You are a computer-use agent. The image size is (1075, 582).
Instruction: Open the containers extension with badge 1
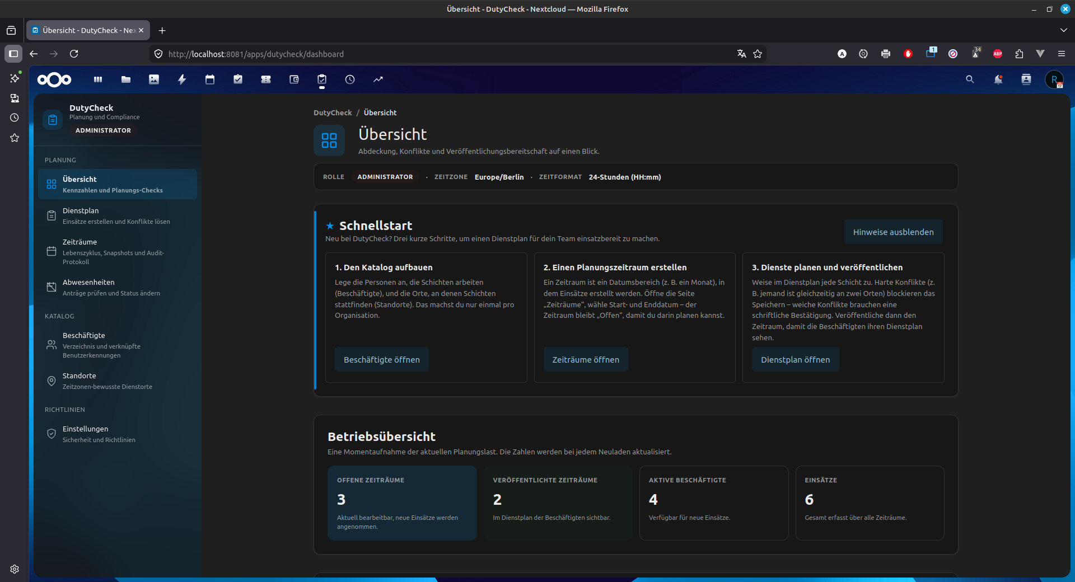click(x=931, y=53)
